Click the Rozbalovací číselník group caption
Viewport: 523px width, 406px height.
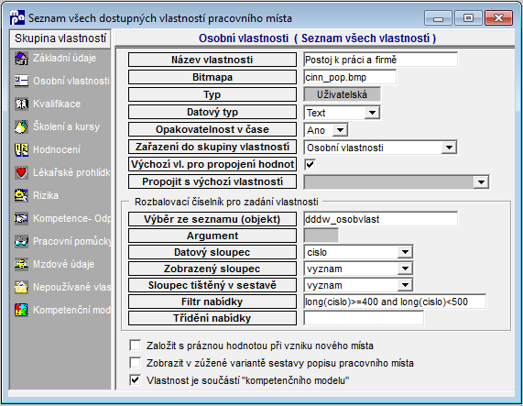pos(226,202)
